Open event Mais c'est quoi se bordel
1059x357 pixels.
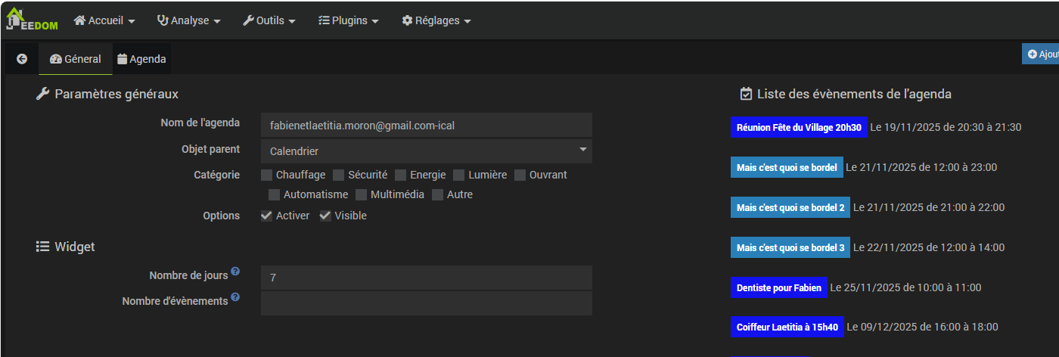tap(787, 167)
